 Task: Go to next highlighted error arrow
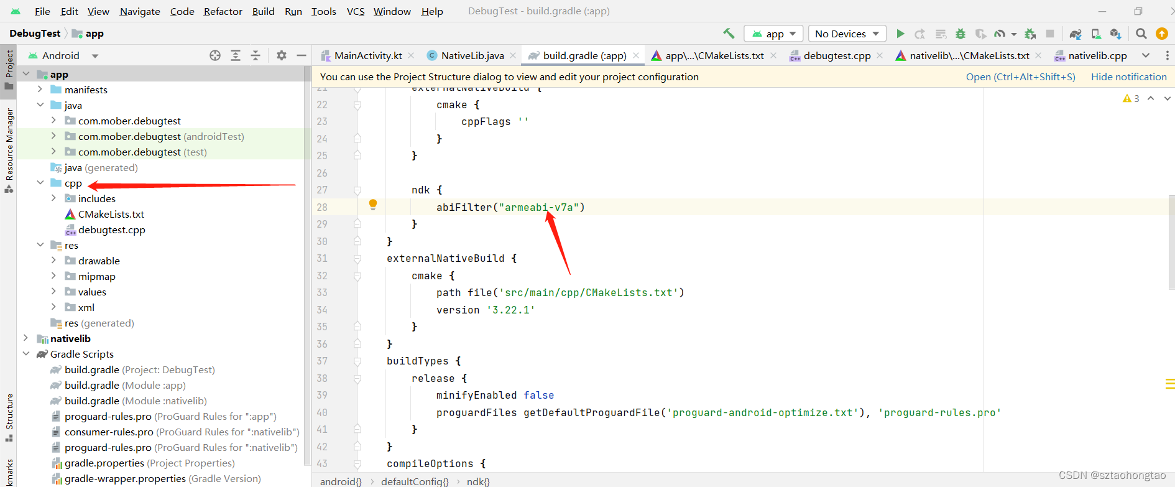click(x=1167, y=98)
